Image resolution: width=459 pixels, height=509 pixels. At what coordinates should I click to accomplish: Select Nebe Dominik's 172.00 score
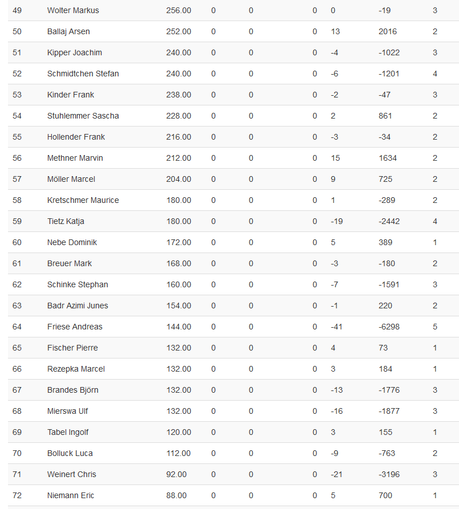pos(178,242)
